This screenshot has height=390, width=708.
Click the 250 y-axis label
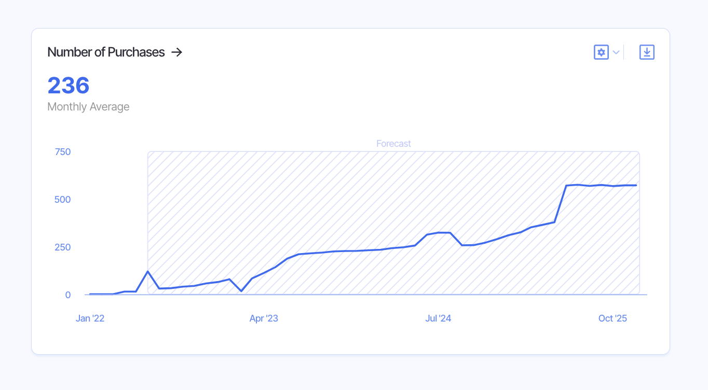click(62, 247)
